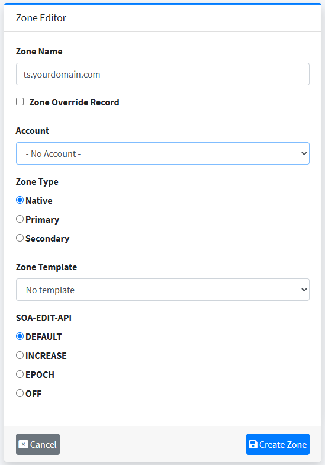
Task: Click the save icon on Create Zone
Action: [x=253, y=444]
